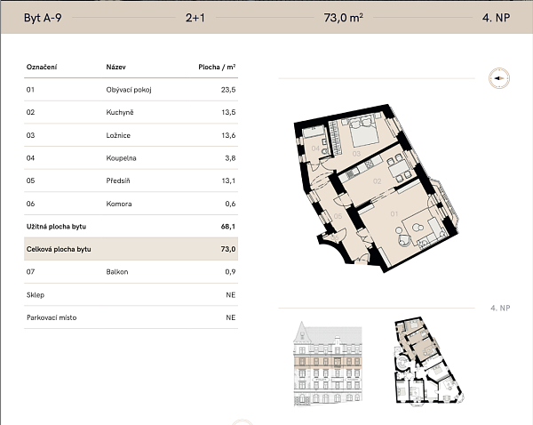Click hallway 05 on the floor plan
The image size is (533, 425).
click(338, 216)
